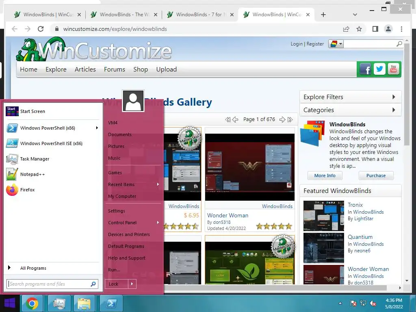Click the volume muted tray icon
Screen dimensions: 416x312
(x=373, y=303)
